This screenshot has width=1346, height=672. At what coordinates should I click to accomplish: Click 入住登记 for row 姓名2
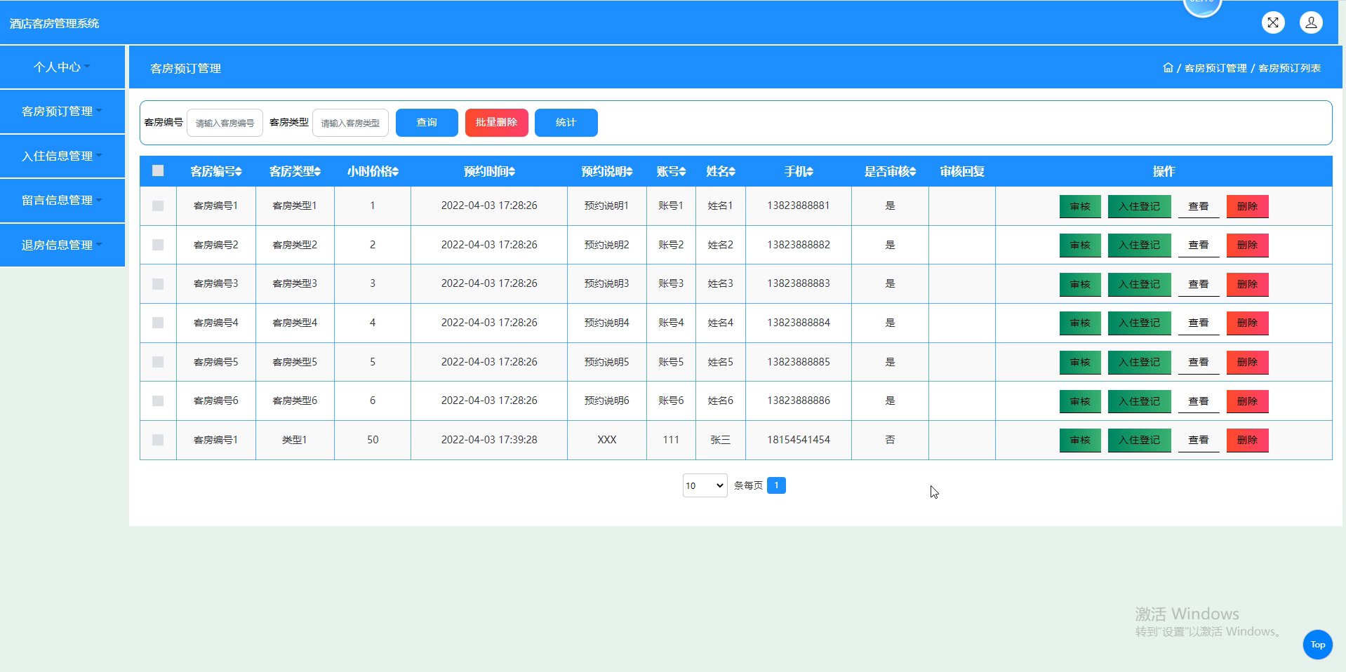tap(1139, 246)
